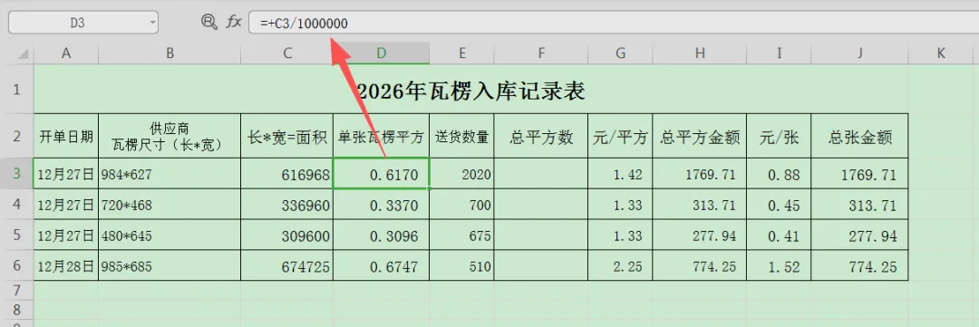Open the insert function fx button
The width and height of the screenshot is (979, 327).
pyautogui.click(x=234, y=23)
